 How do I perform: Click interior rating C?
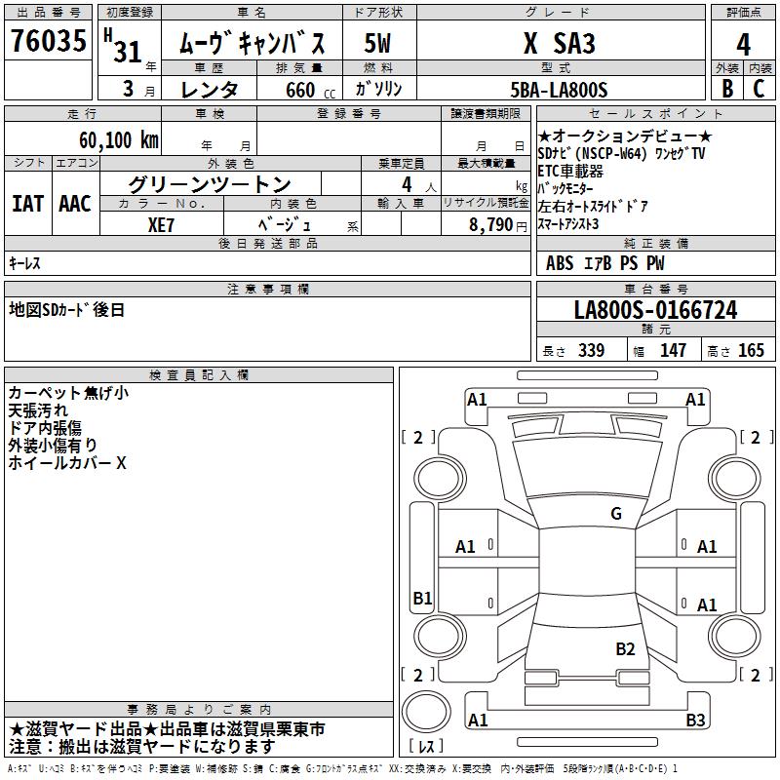coord(759,88)
